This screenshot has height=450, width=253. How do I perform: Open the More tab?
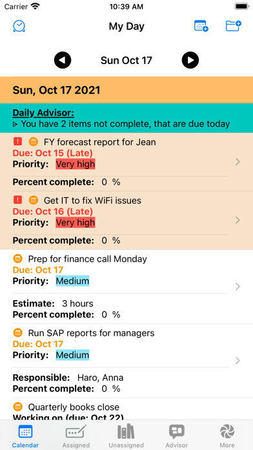[227, 436]
